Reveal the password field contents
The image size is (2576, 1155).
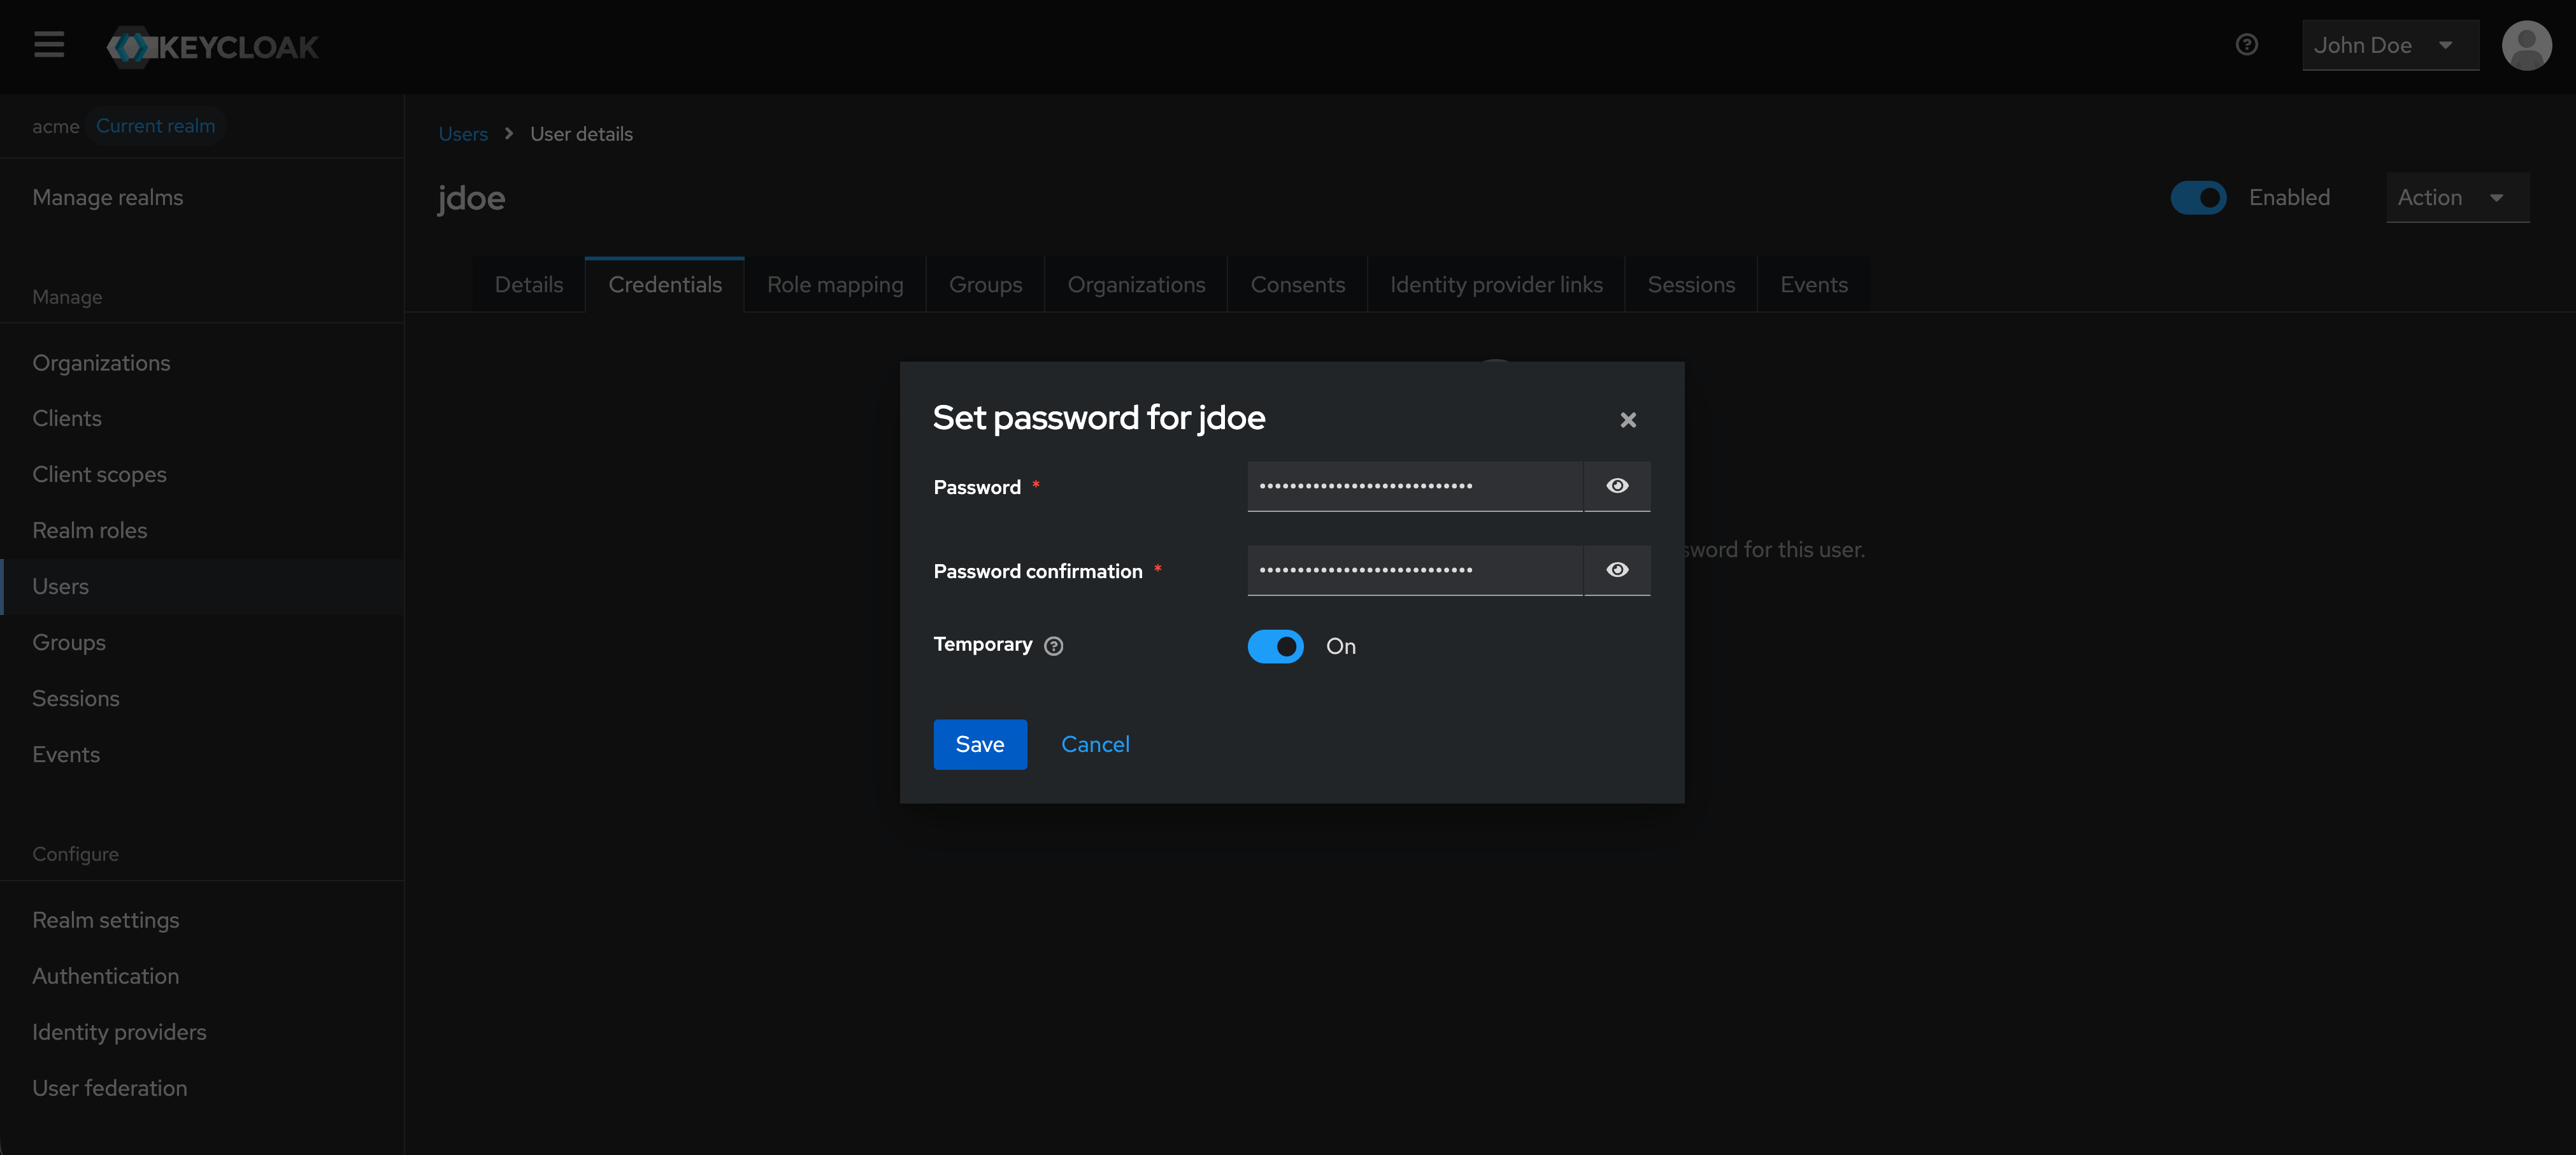point(1616,486)
